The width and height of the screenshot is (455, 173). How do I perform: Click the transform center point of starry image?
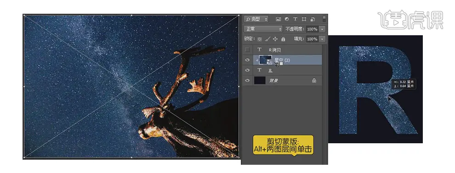coord(131,86)
